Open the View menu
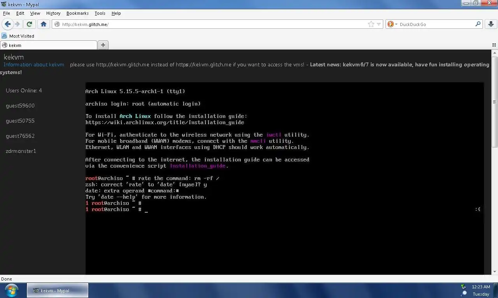This screenshot has height=298, width=498. pyautogui.click(x=35, y=13)
